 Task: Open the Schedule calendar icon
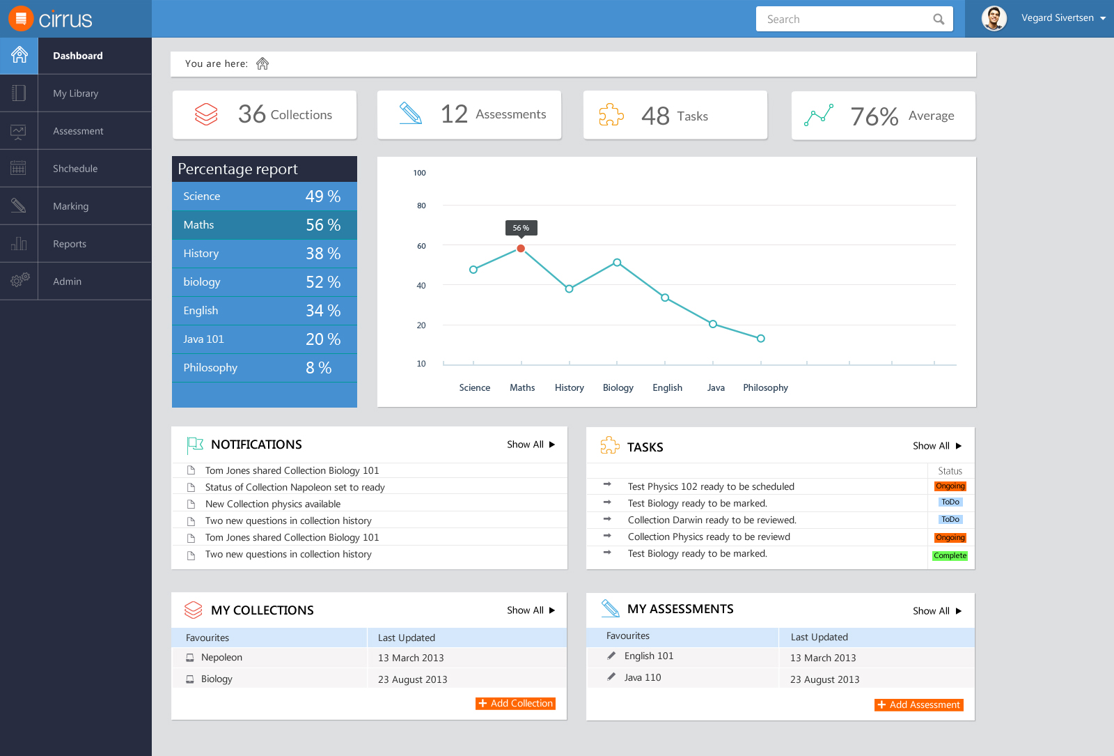point(19,168)
